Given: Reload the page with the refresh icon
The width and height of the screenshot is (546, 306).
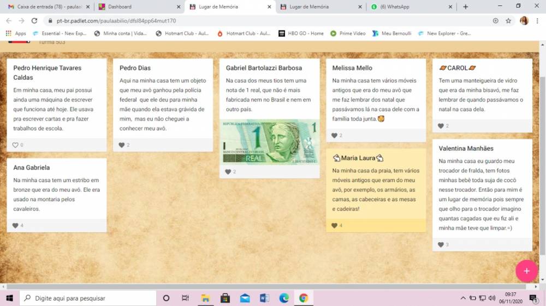Looking at the screenshot, I should (34, 21).
